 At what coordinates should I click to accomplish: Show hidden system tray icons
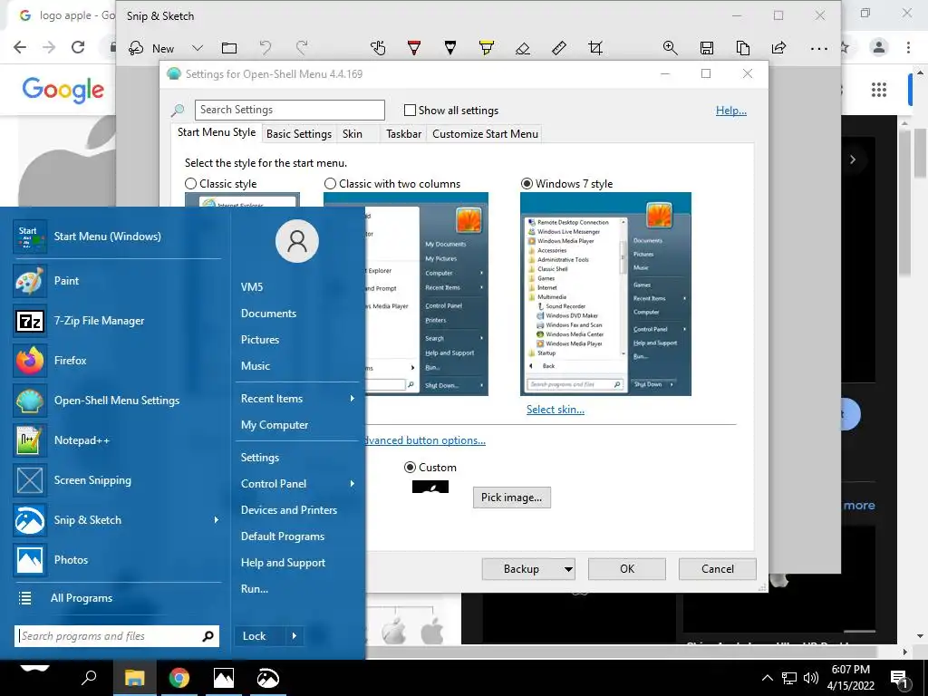767,678
